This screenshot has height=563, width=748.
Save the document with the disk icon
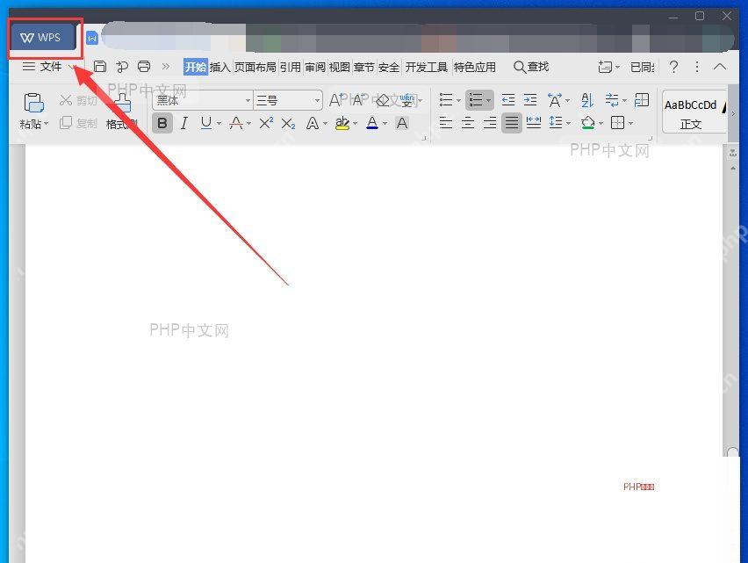tap(100, 67)
